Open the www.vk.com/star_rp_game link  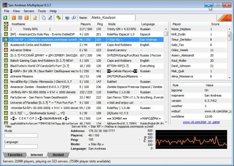(201, 122)
